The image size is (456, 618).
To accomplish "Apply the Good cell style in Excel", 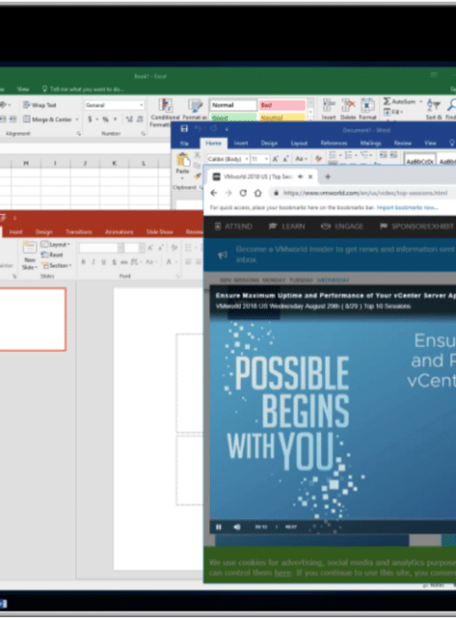I will tap(233, 118).
